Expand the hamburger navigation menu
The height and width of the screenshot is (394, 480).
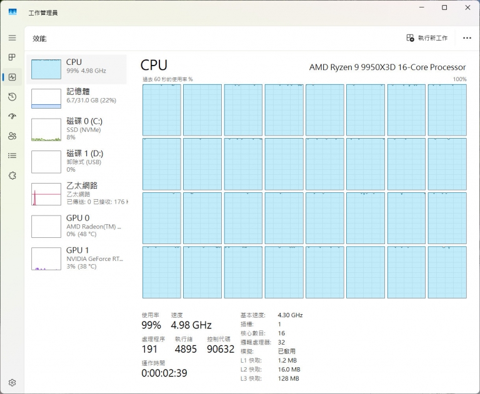point(12,38)
